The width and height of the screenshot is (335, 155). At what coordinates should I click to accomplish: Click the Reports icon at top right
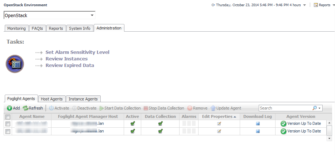(x=316, y=5)
